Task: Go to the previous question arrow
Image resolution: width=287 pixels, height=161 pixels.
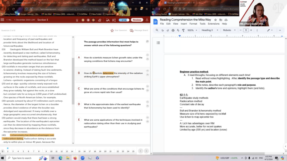Action: [x=141, y=151]
